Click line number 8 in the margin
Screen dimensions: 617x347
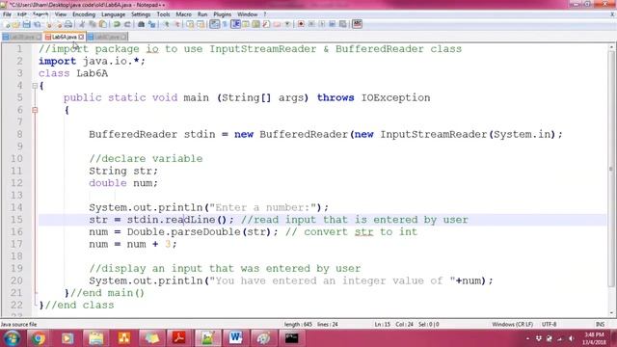[x=19, y=134]
